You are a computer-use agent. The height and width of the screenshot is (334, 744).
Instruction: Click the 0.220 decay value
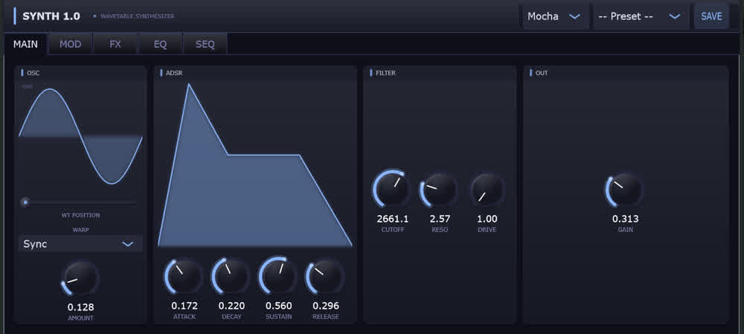[x=231, y=306]
